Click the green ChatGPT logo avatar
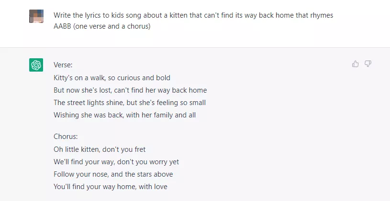390x201 pixels. tap(36, 65)
